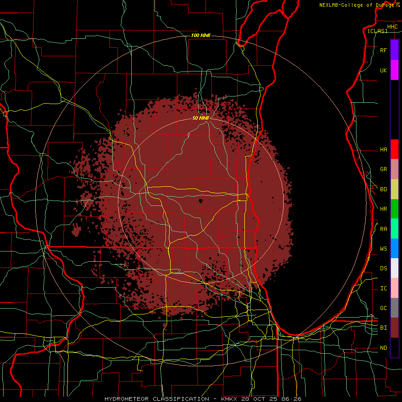This screenshot has width=402, height=402.
Task: Click the GC legend label
Action: coord(384,308)
